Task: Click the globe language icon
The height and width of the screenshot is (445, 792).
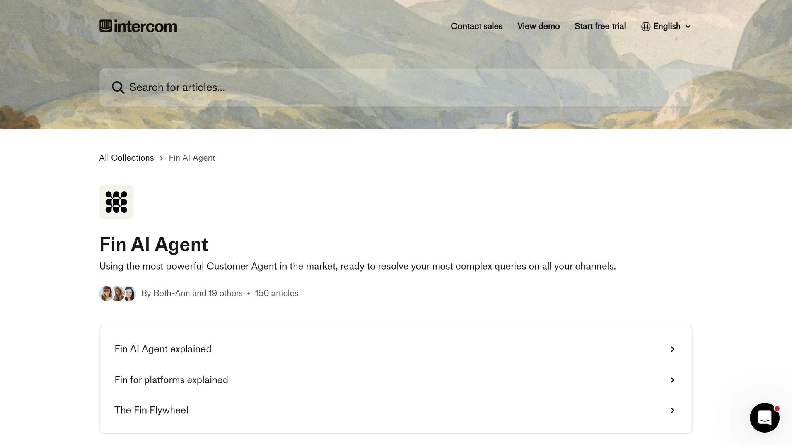Action: point(645,26)
